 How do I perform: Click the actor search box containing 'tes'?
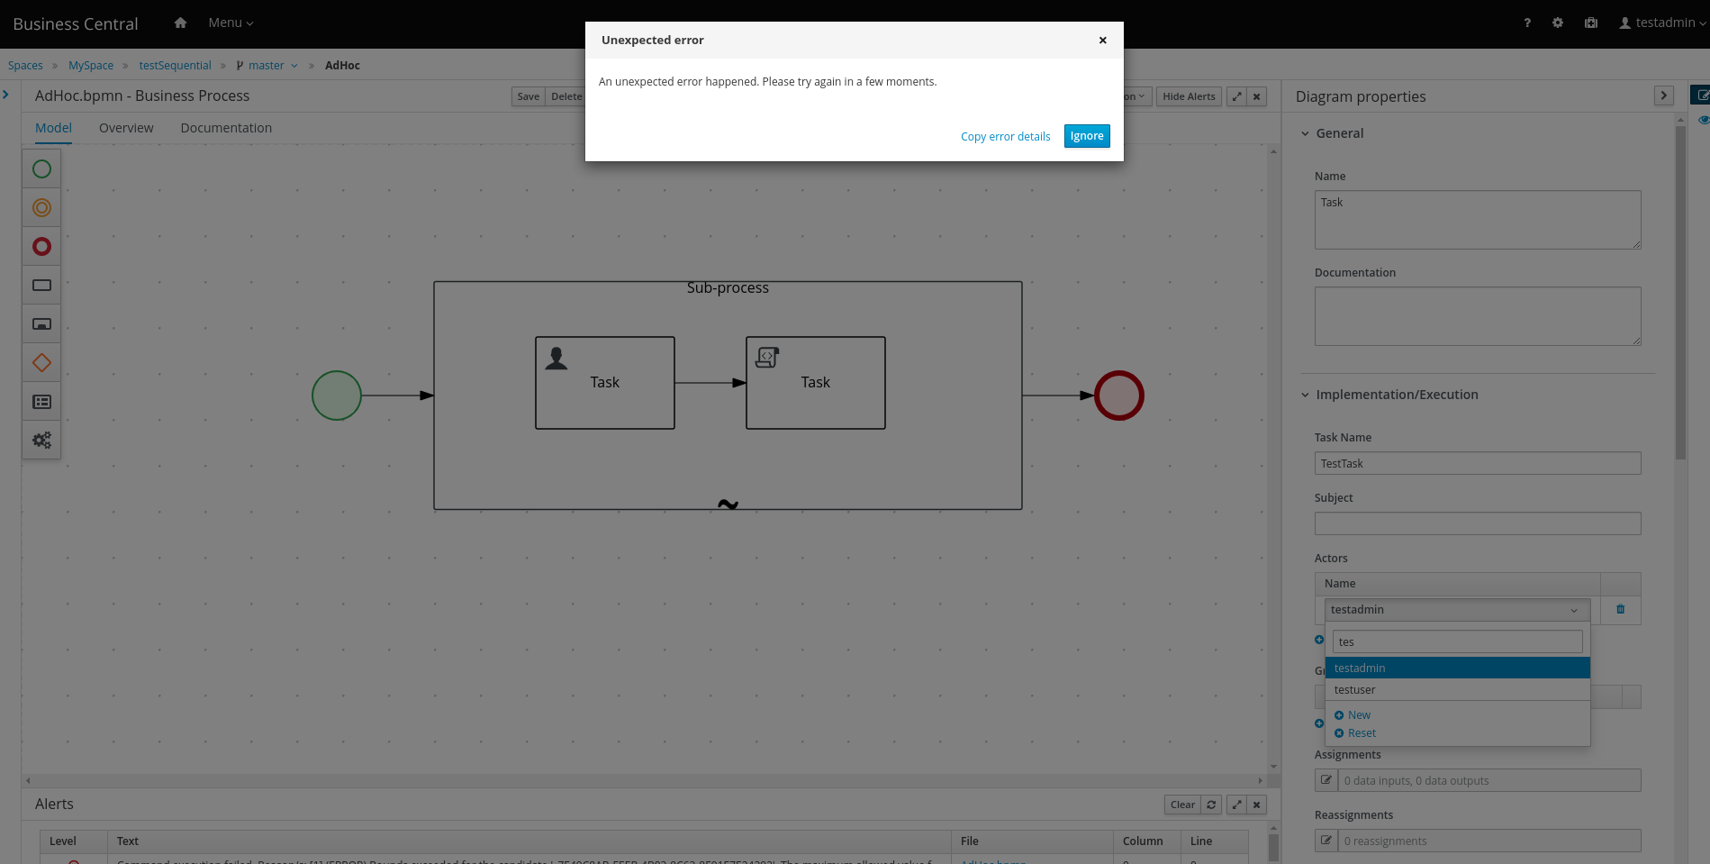coord(1457,641)
